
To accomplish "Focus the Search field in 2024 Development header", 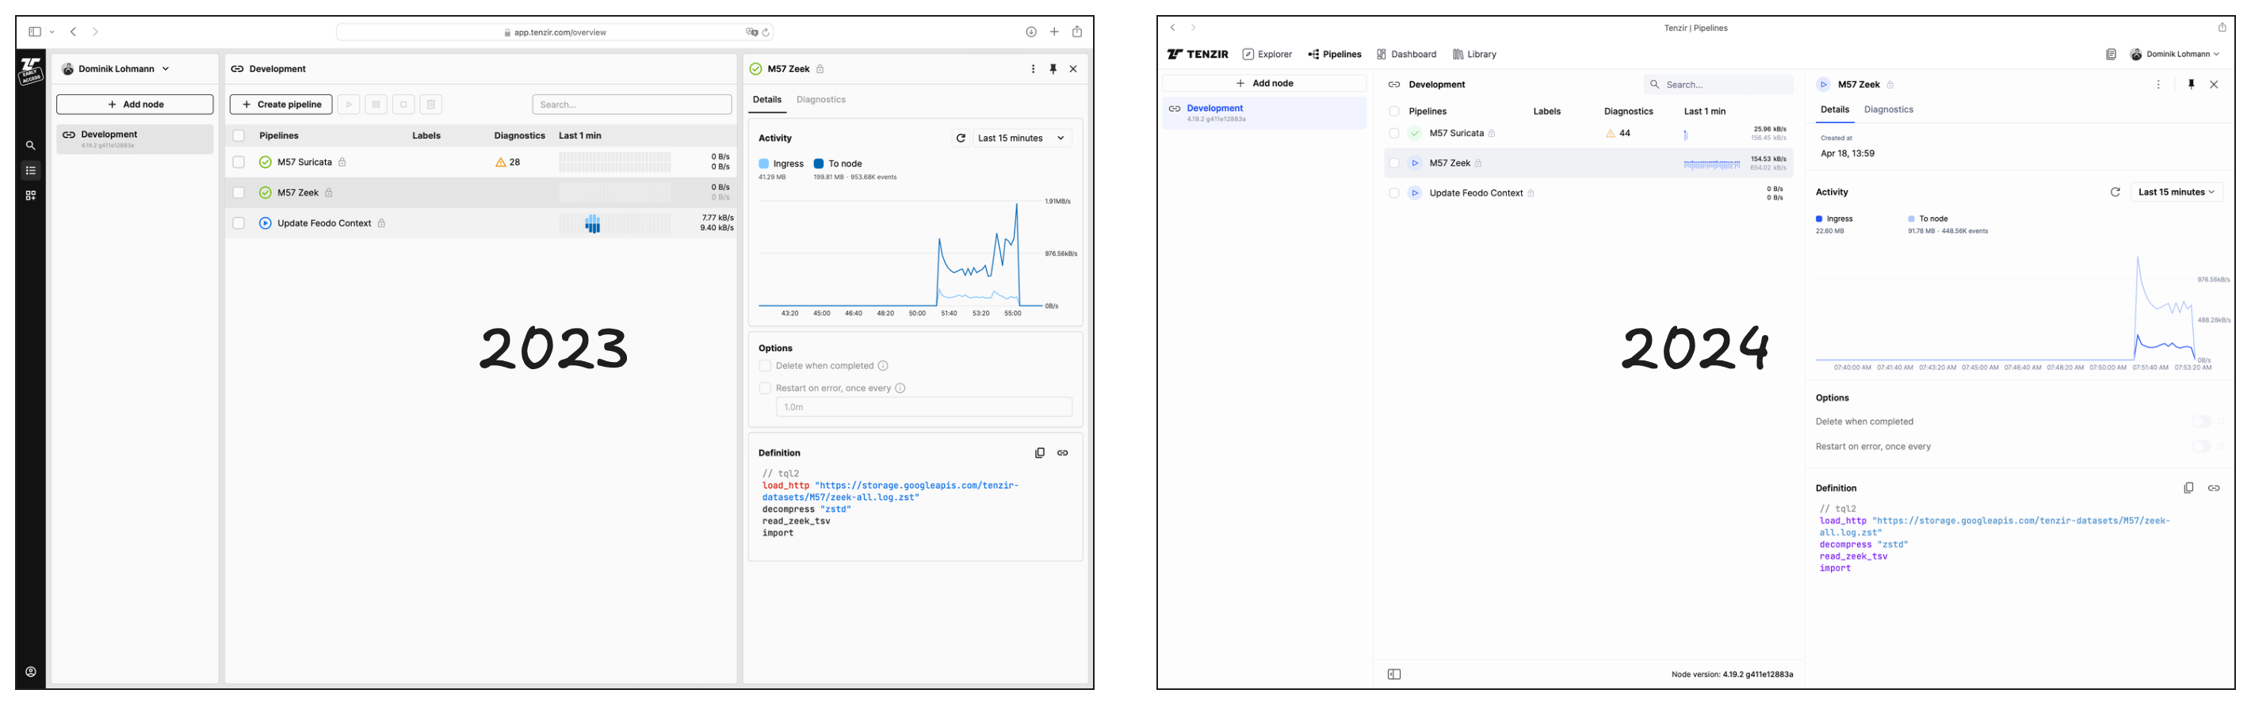I will click(x=1718, y=85).
